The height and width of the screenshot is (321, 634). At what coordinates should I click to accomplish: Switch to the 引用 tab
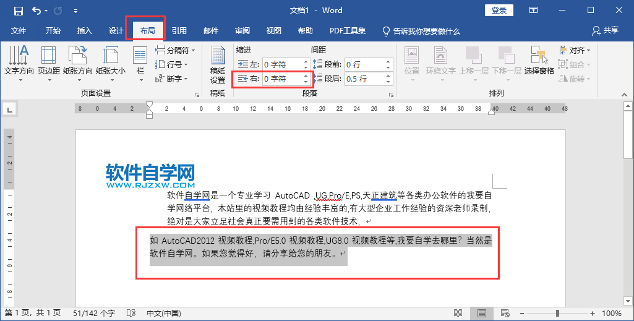click(179, 31)
